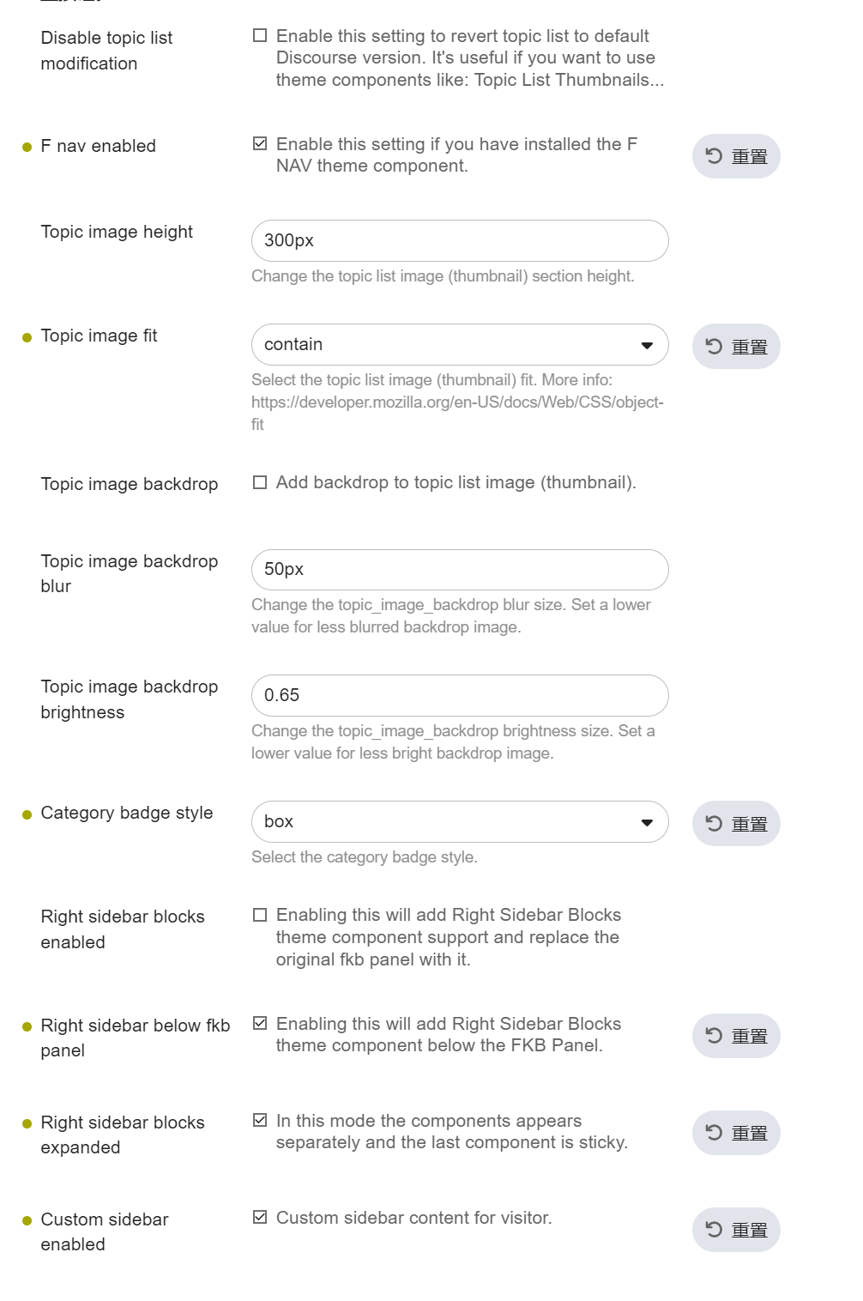Click the Topic image fit dropdown arrow
This screenshot has width=863, height=1301.
[x=647, y=346]
